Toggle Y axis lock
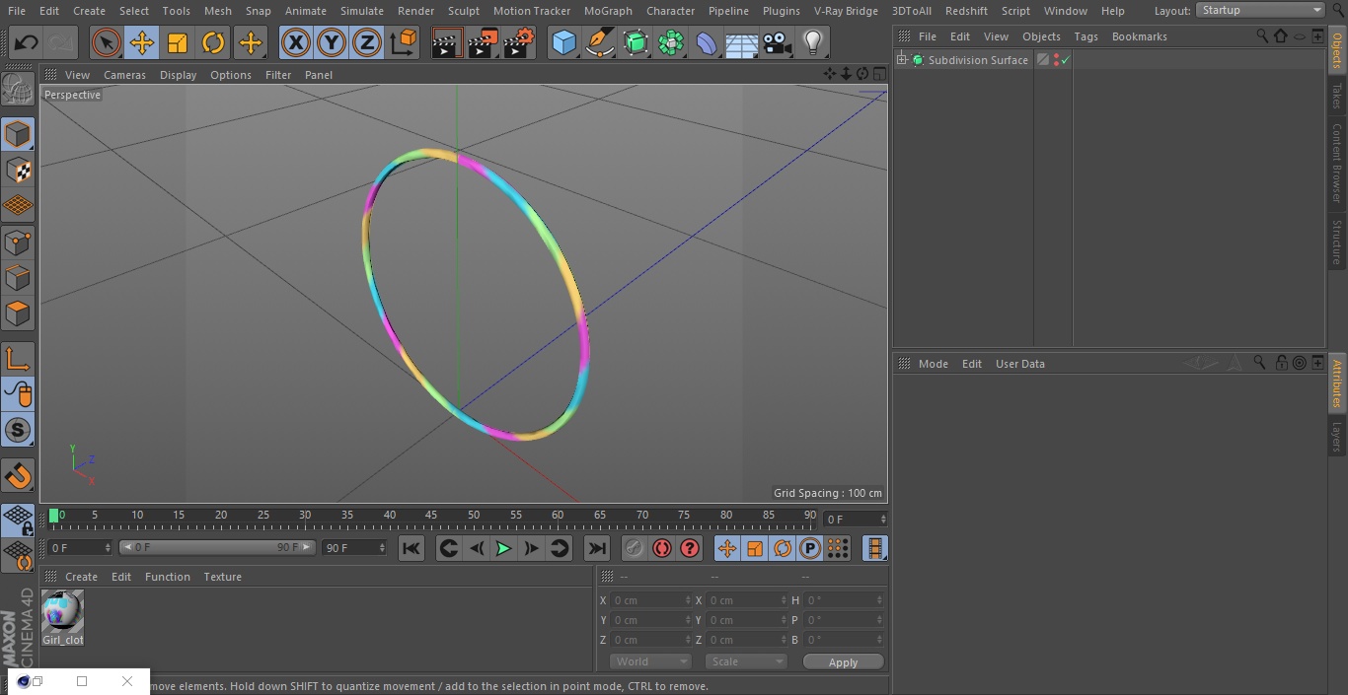This screenshot has width=1348, height=695. (332, 43)
